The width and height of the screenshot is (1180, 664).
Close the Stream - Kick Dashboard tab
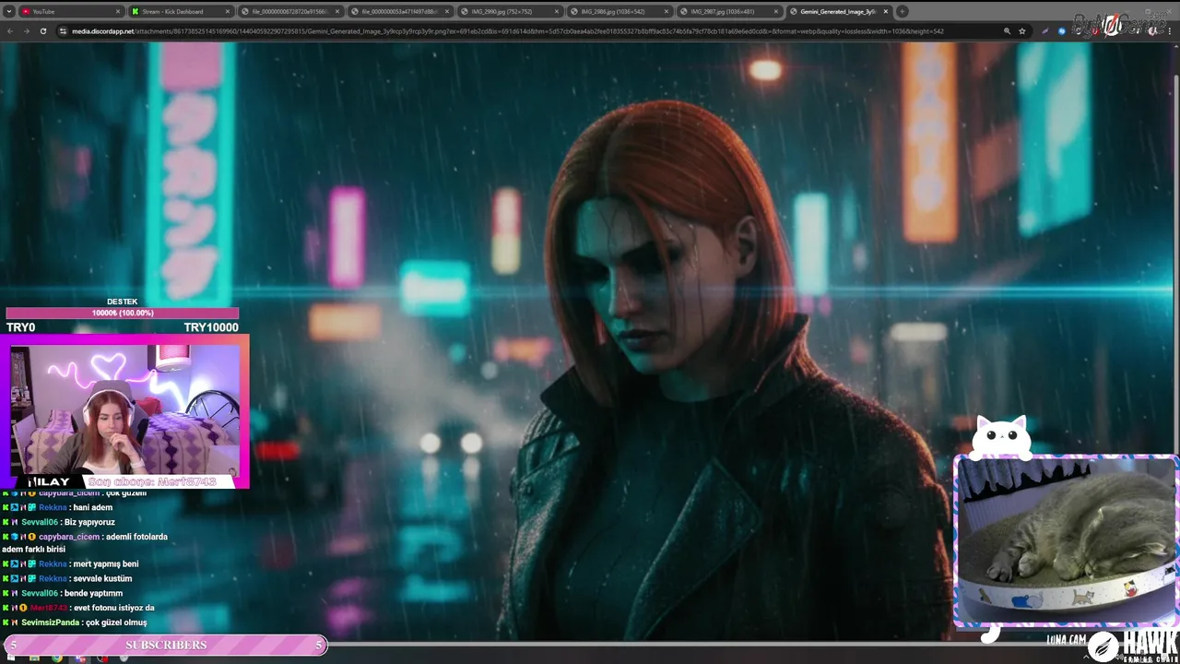point(227,11)
